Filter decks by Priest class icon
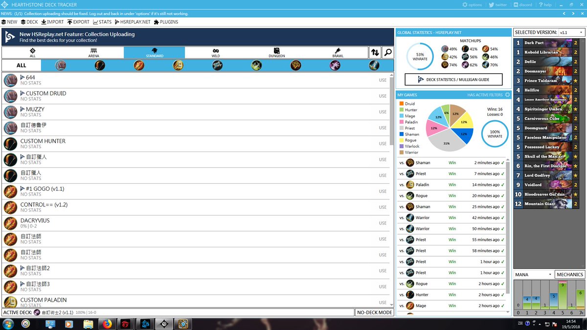This screenshot has width=587, height=330. click(x=217, y=65)
